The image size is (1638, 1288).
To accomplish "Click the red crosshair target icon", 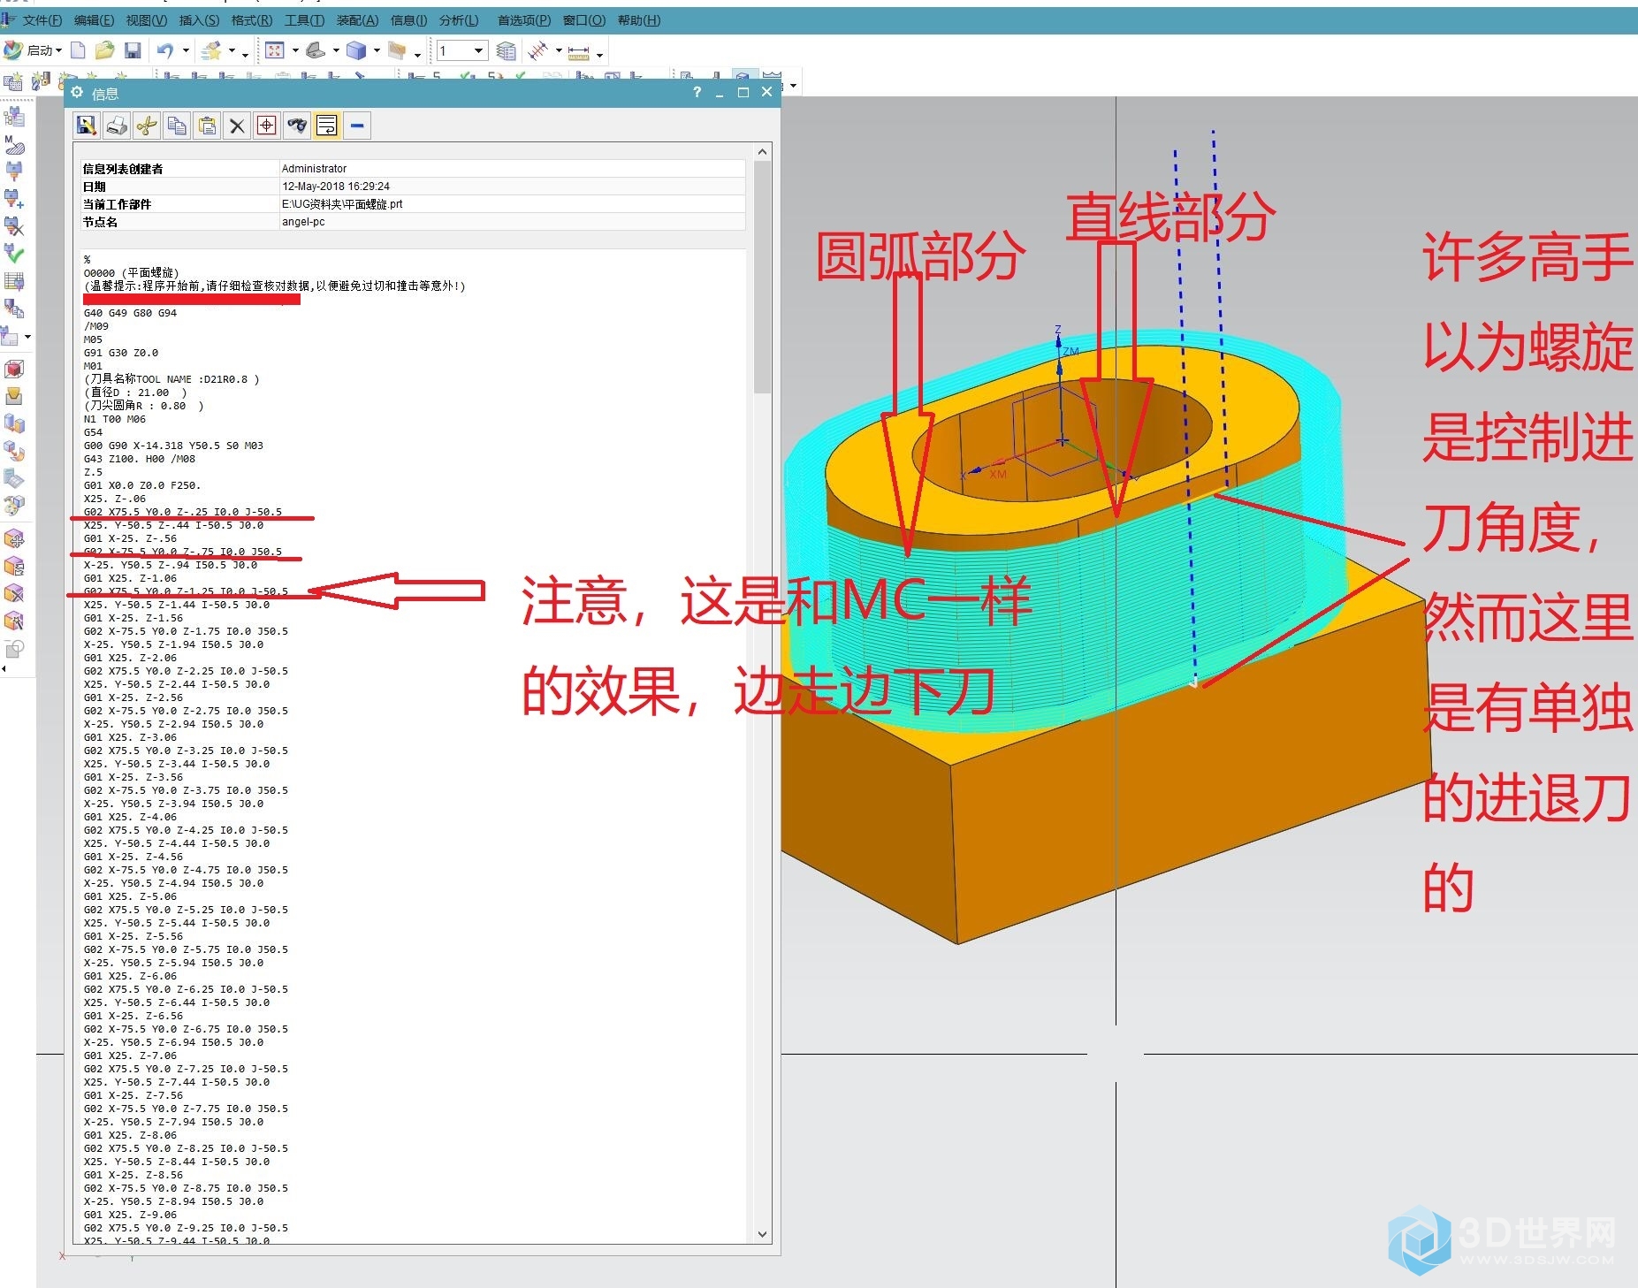I will point(267,126).
